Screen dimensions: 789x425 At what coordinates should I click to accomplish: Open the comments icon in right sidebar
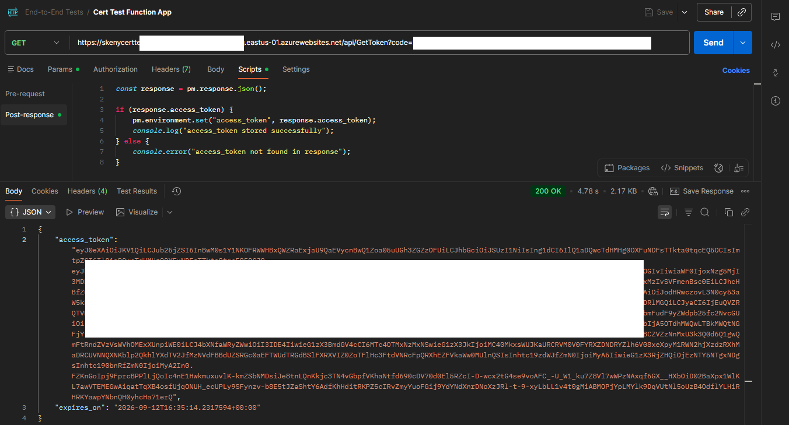pos(776,17)
